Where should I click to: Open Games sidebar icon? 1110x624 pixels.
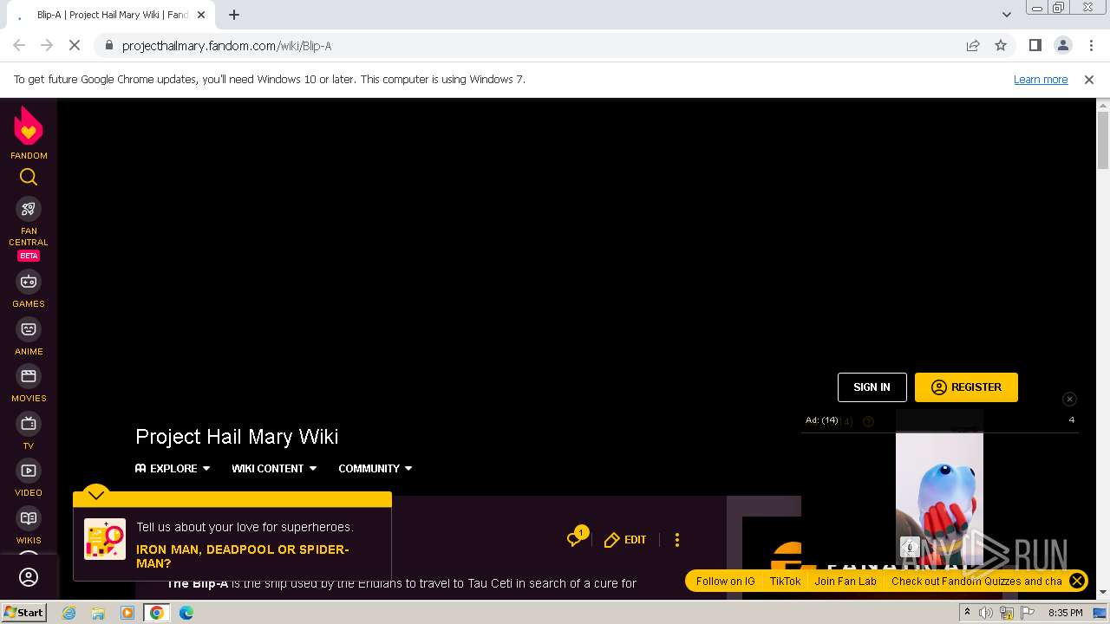29,282
